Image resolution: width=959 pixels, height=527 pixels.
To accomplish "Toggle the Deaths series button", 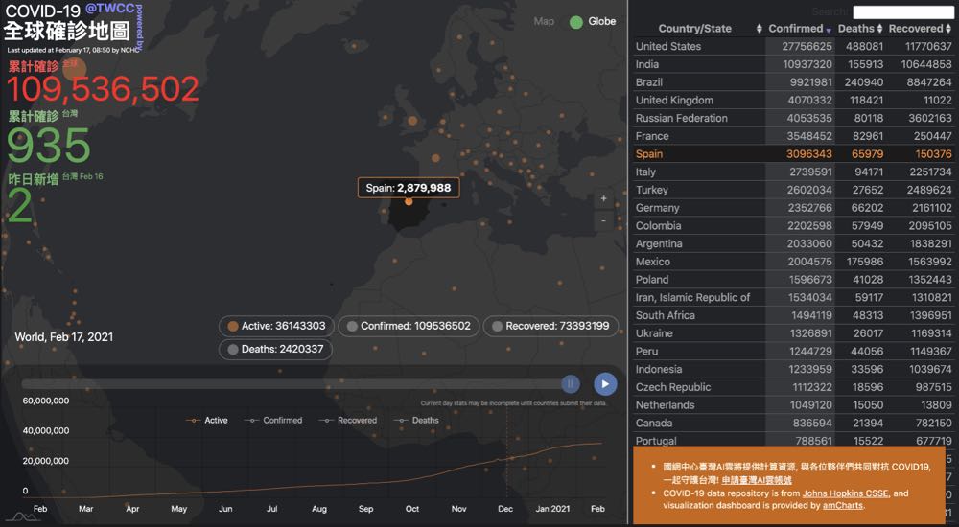I will (x=275, y=350).
